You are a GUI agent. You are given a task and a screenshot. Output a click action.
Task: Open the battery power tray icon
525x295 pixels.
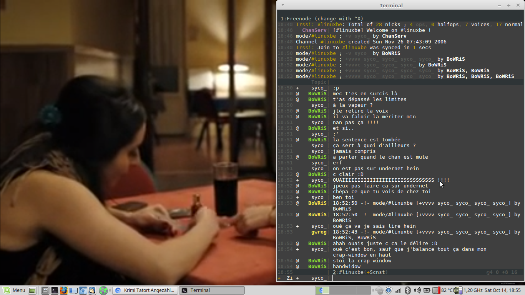[427, 290]
